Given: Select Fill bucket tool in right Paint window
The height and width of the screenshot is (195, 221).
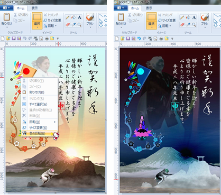Looking at the screenshot, I should click(188, 17).
